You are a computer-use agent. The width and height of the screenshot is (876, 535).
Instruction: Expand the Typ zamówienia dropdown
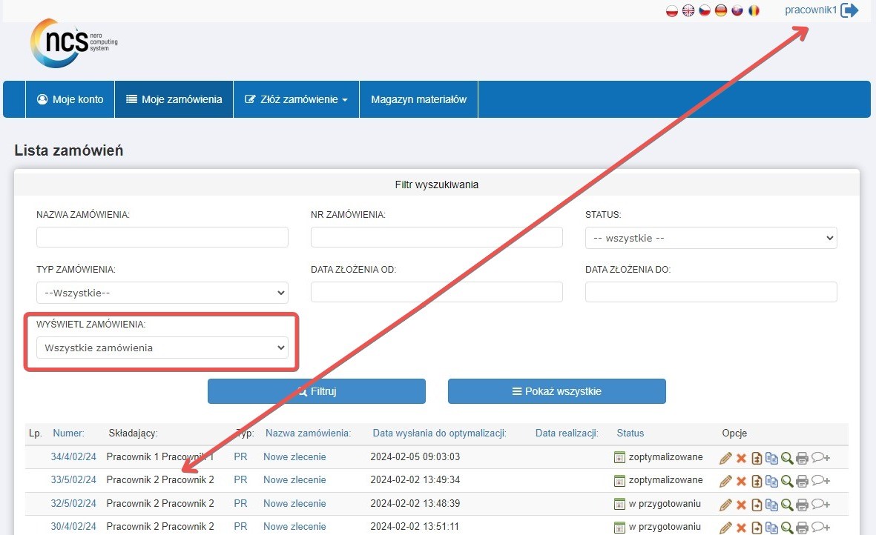coord(162,293)
